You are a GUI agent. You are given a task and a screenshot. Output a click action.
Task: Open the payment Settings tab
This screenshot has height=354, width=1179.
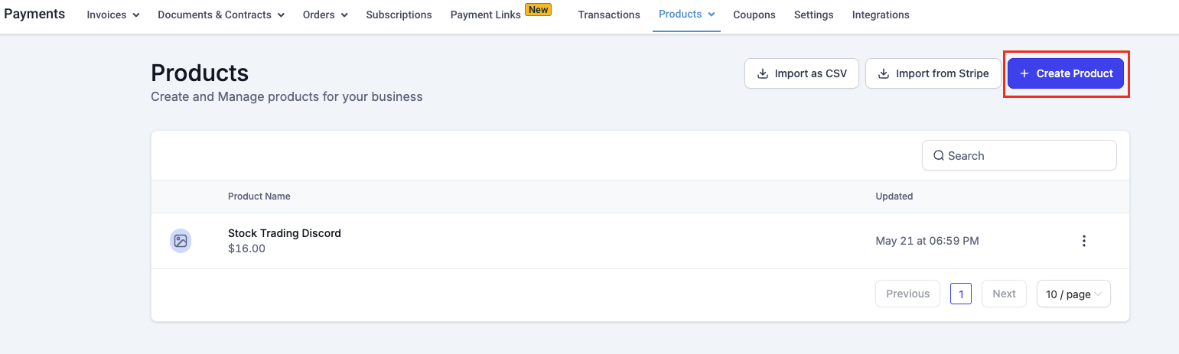(x=813, y=15)
